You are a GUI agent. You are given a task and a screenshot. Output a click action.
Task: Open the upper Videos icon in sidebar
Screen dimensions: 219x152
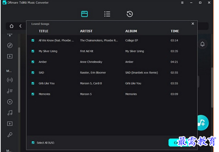(10, 56)
